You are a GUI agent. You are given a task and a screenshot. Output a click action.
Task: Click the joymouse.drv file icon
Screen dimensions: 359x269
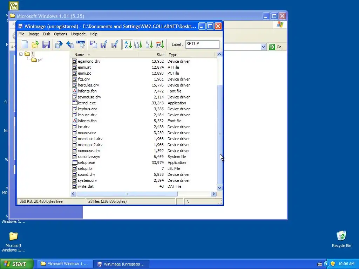(x=75, y=97)
